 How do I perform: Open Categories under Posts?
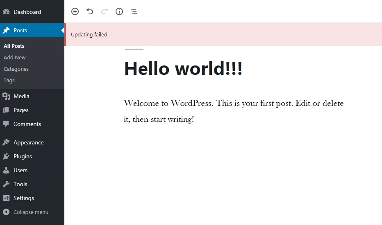click(x=16, y=69)
